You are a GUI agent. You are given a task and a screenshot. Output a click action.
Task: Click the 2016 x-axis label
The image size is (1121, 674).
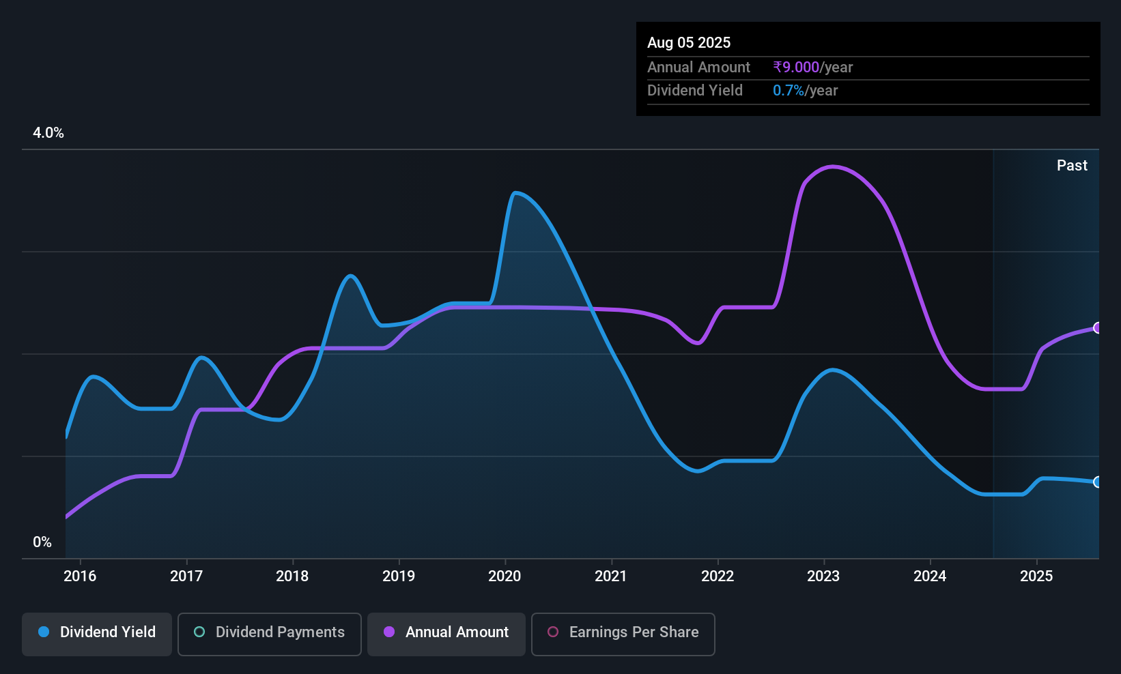[80, 576]
